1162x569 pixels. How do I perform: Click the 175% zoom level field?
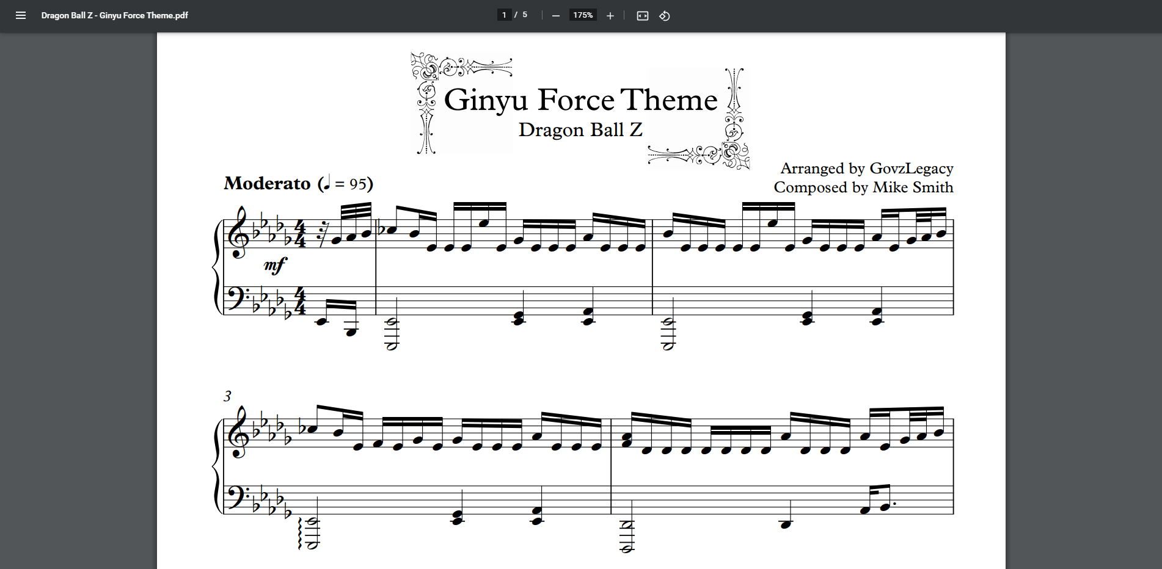(582, 15)
